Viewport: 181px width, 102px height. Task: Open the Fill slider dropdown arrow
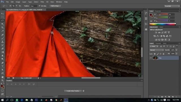176,54
